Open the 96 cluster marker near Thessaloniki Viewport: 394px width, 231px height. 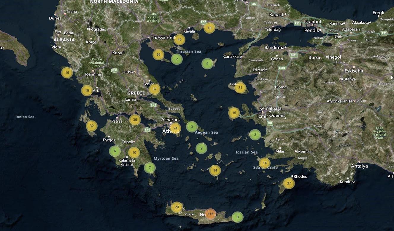point(158,54)
